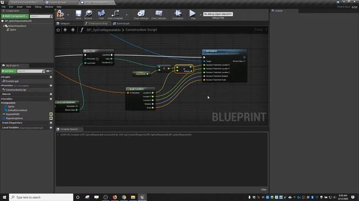This screenshot has height=201, width=359.
Task: Collapse the Variables section
Action: click(x=1, y=99)
